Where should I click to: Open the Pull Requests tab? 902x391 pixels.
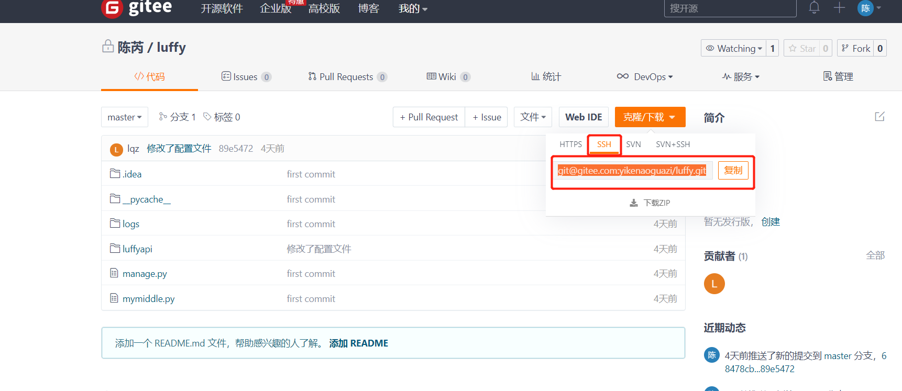point(347,77)
